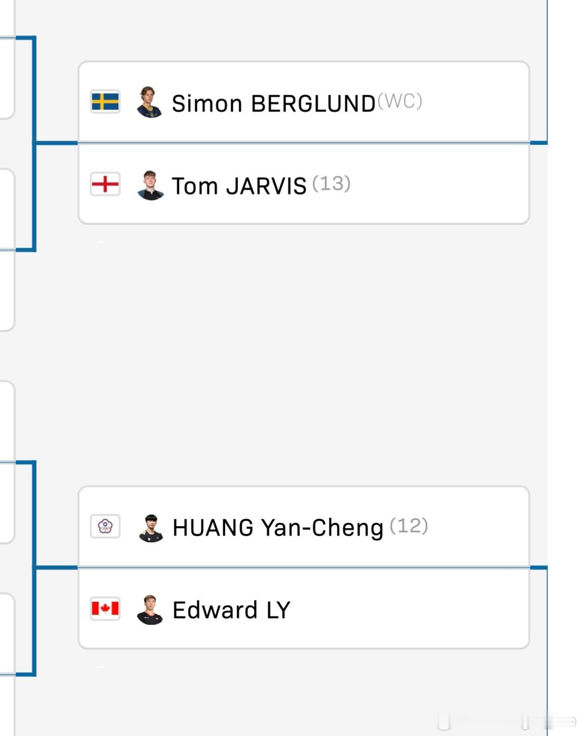
Task: Click the (13) seed label
Action: pos(331,183)
